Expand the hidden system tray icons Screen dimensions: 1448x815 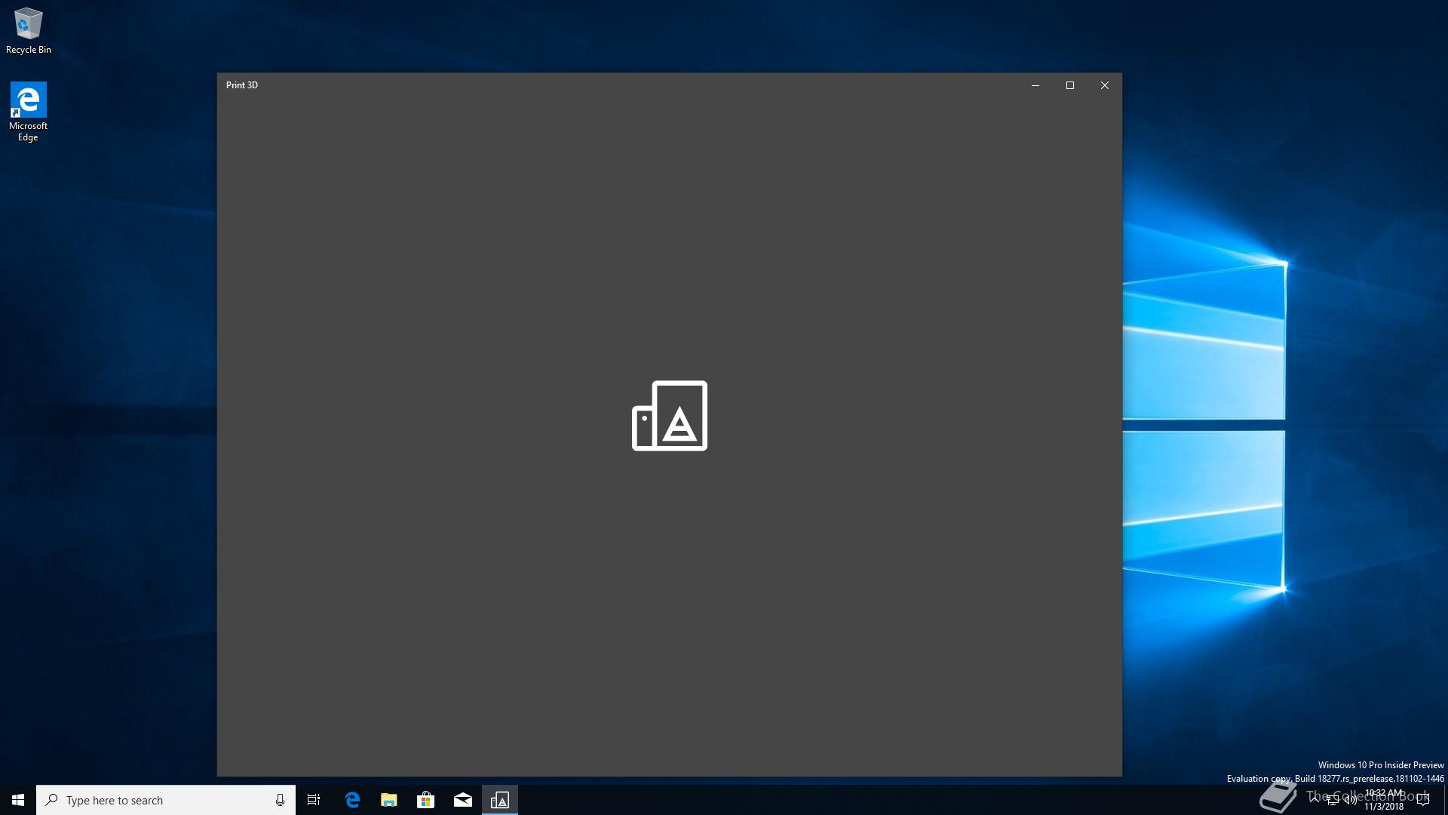[x=1315, y=799]
